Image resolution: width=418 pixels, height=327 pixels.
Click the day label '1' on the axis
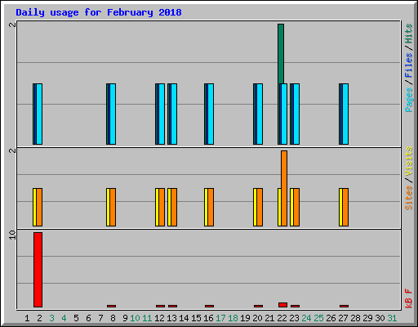point(27,318)
